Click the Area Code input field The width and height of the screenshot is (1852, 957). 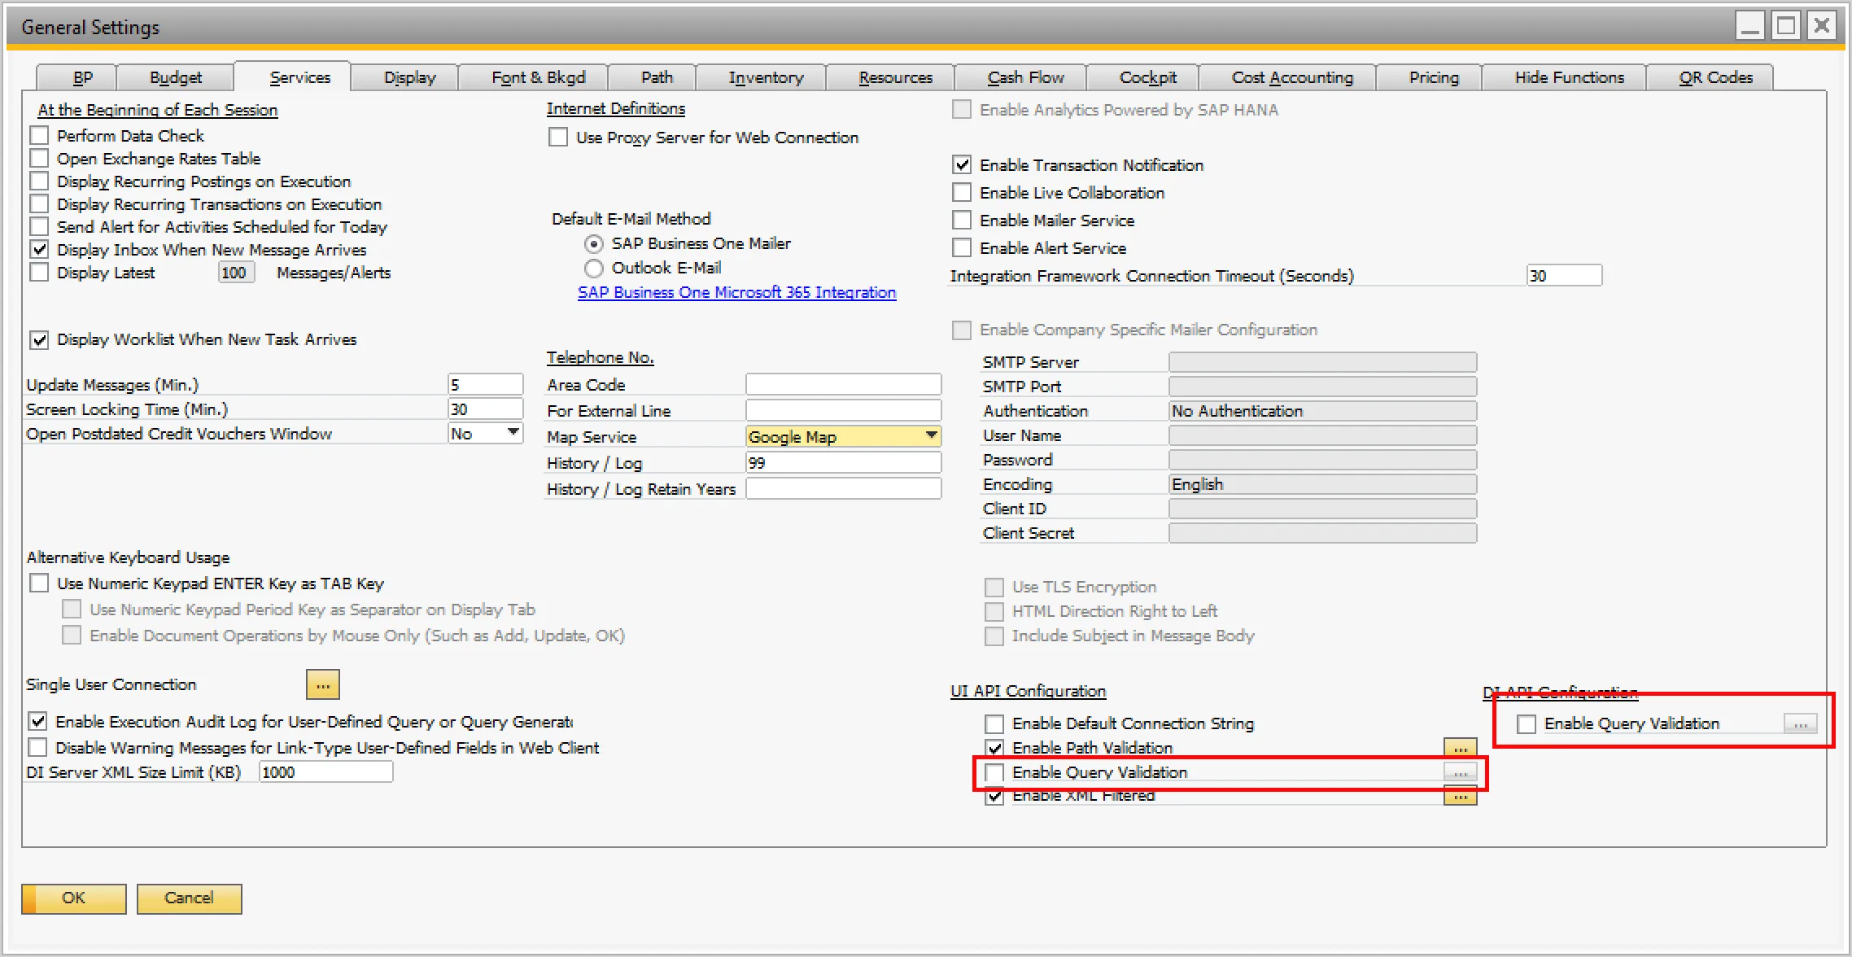coord(843,384)
